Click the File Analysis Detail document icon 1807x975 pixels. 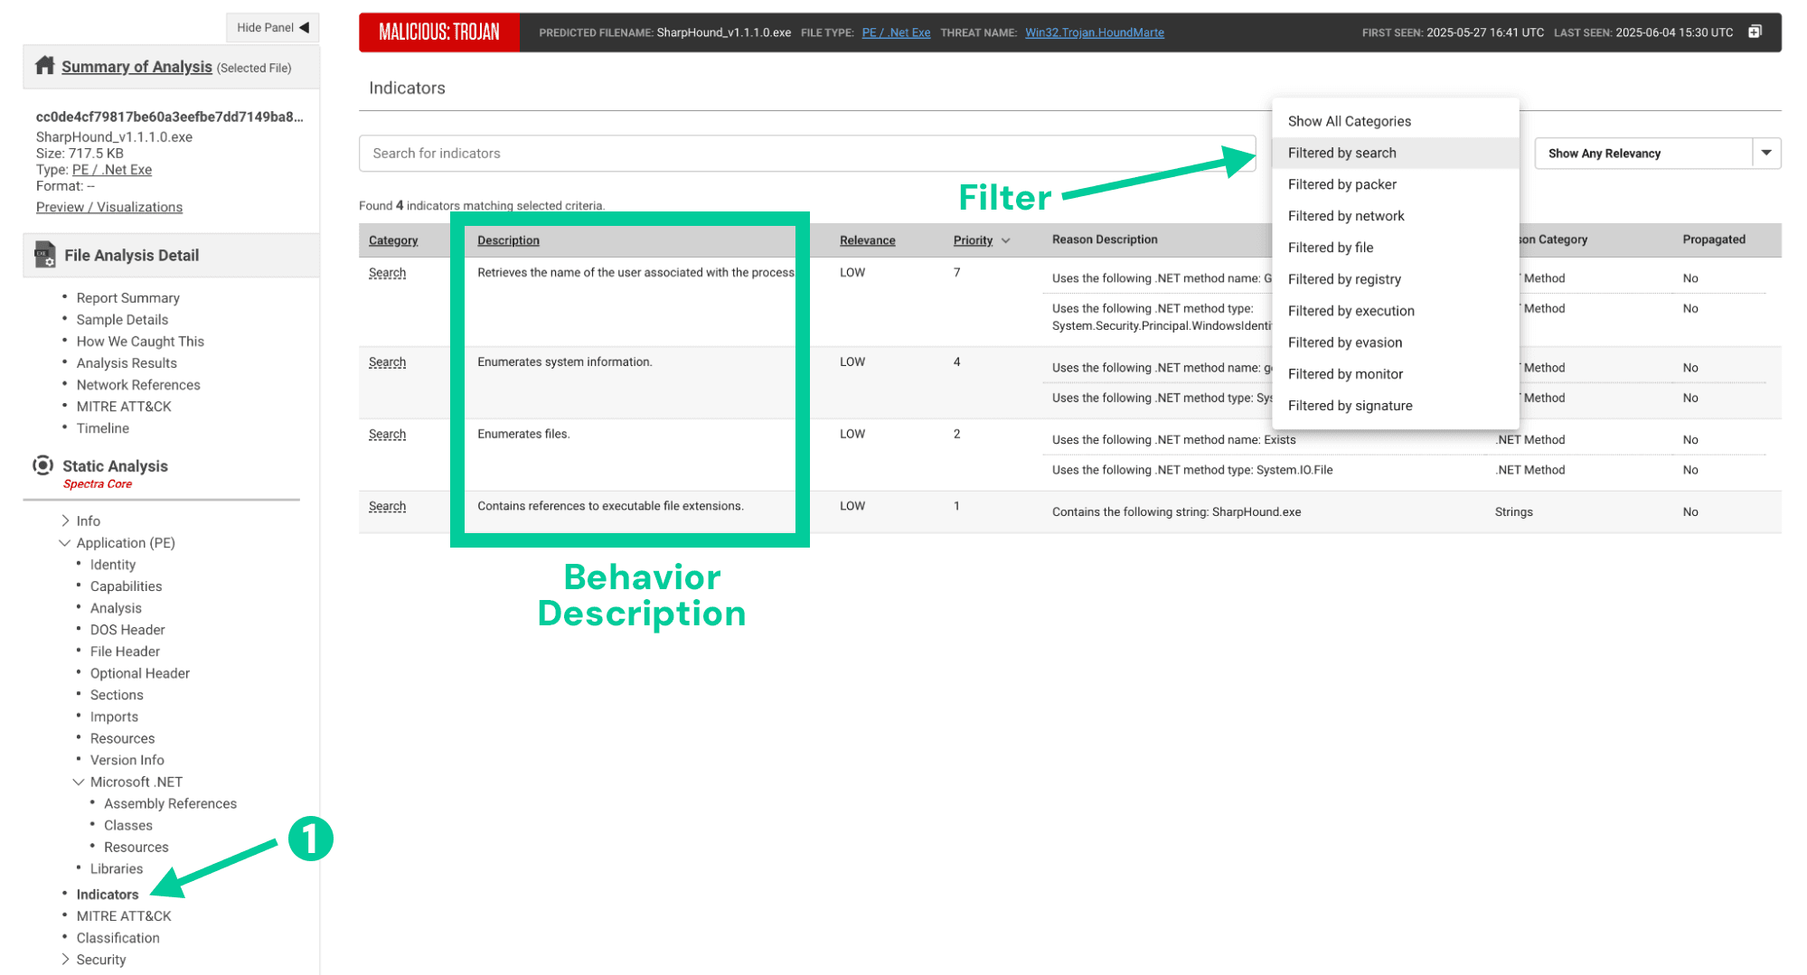click(44, 255)
